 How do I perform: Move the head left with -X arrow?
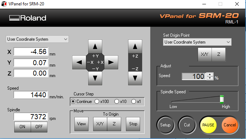tap(79, 62)
